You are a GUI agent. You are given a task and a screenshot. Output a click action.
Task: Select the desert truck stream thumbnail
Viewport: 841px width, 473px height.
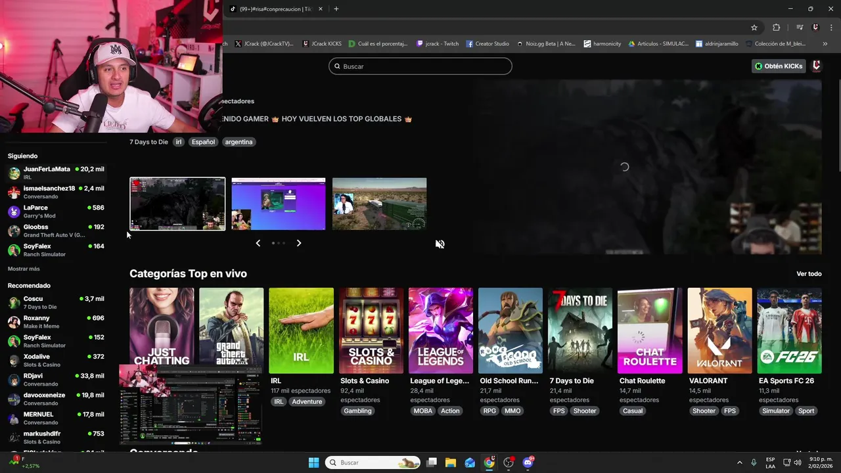pos(379,204)
